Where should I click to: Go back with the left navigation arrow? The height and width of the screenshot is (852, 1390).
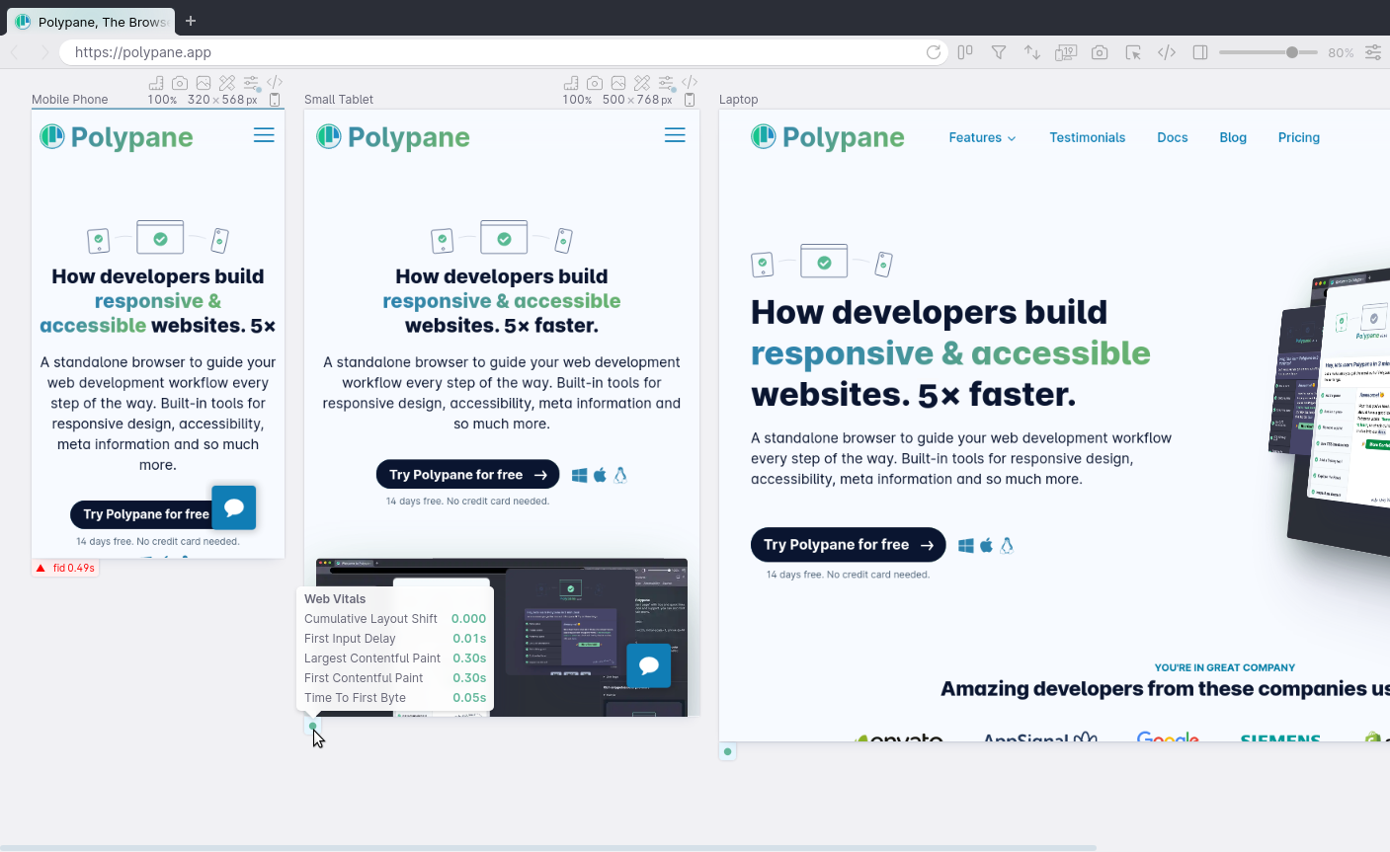click(15, 52)
